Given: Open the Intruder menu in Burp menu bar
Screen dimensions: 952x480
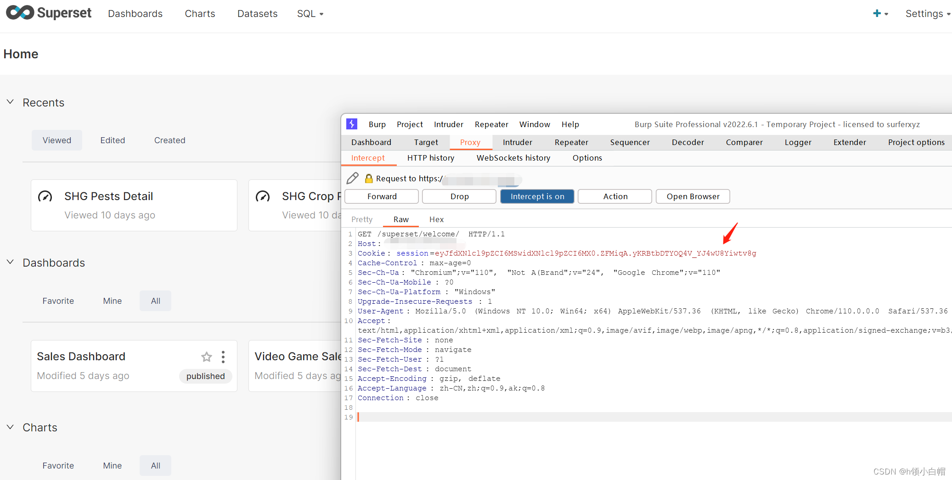Looking at the screenshot, I should 449,124.
